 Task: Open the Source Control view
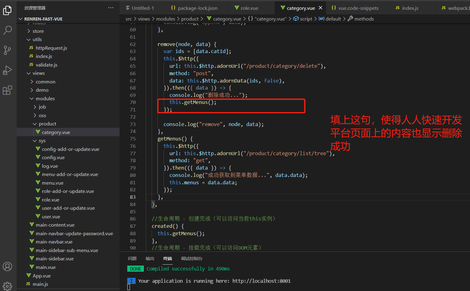click(7, 50)
